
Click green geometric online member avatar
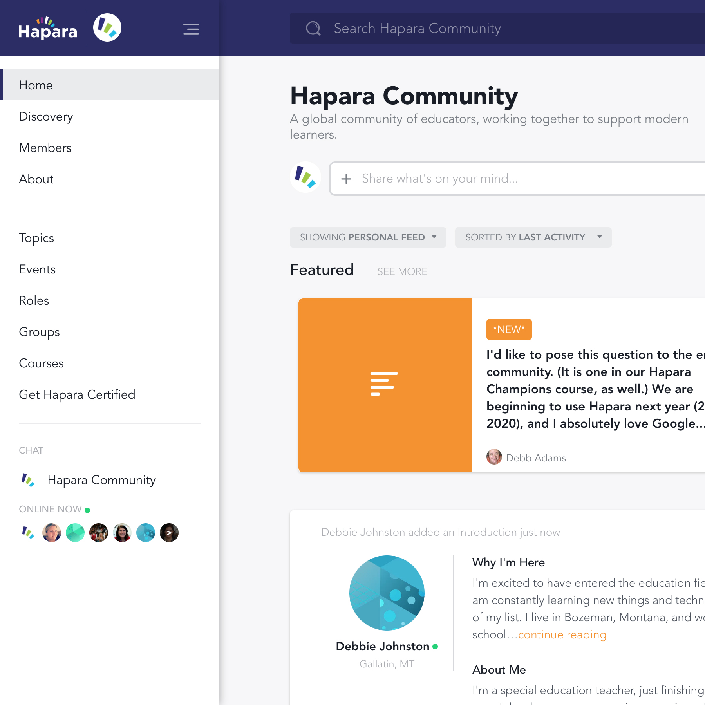point(75,533)
